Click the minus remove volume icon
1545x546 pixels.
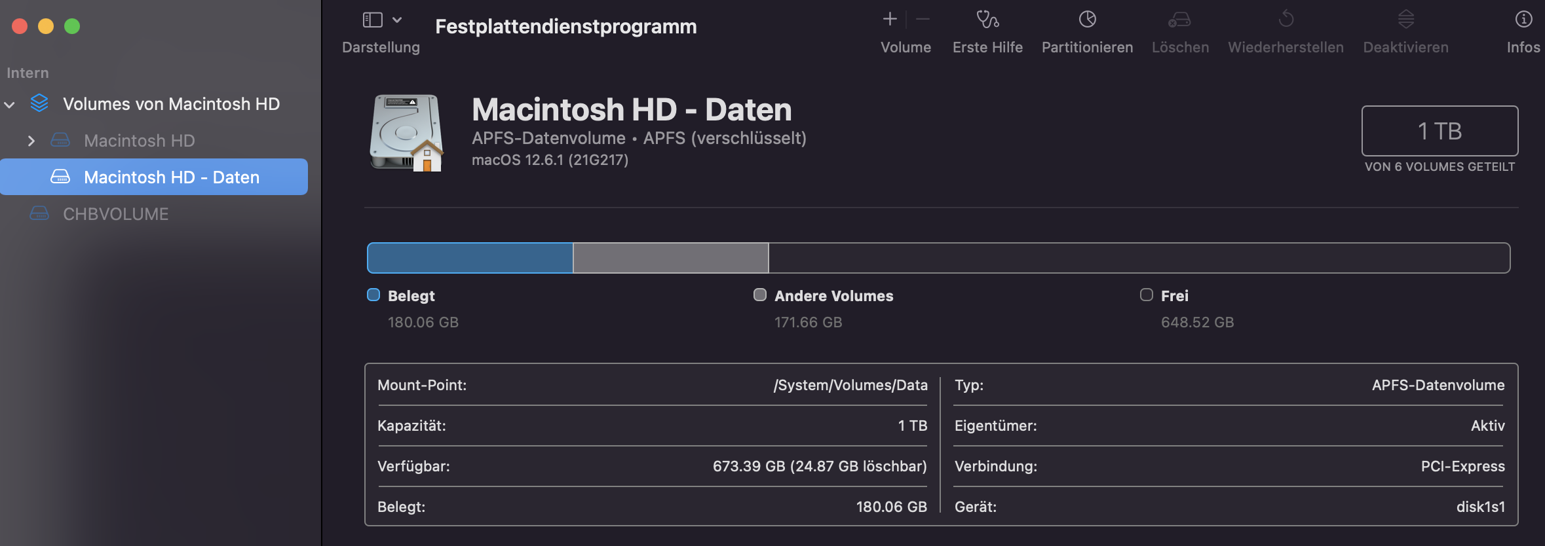[923, 20]
